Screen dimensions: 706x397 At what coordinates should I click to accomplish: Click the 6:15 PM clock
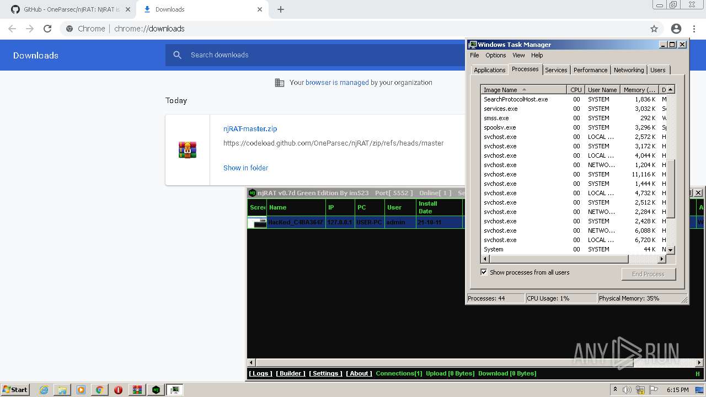click(x=677, y=390)
